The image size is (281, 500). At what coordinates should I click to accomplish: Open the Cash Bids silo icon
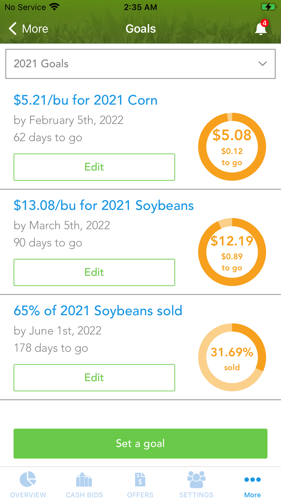(84, 479)
